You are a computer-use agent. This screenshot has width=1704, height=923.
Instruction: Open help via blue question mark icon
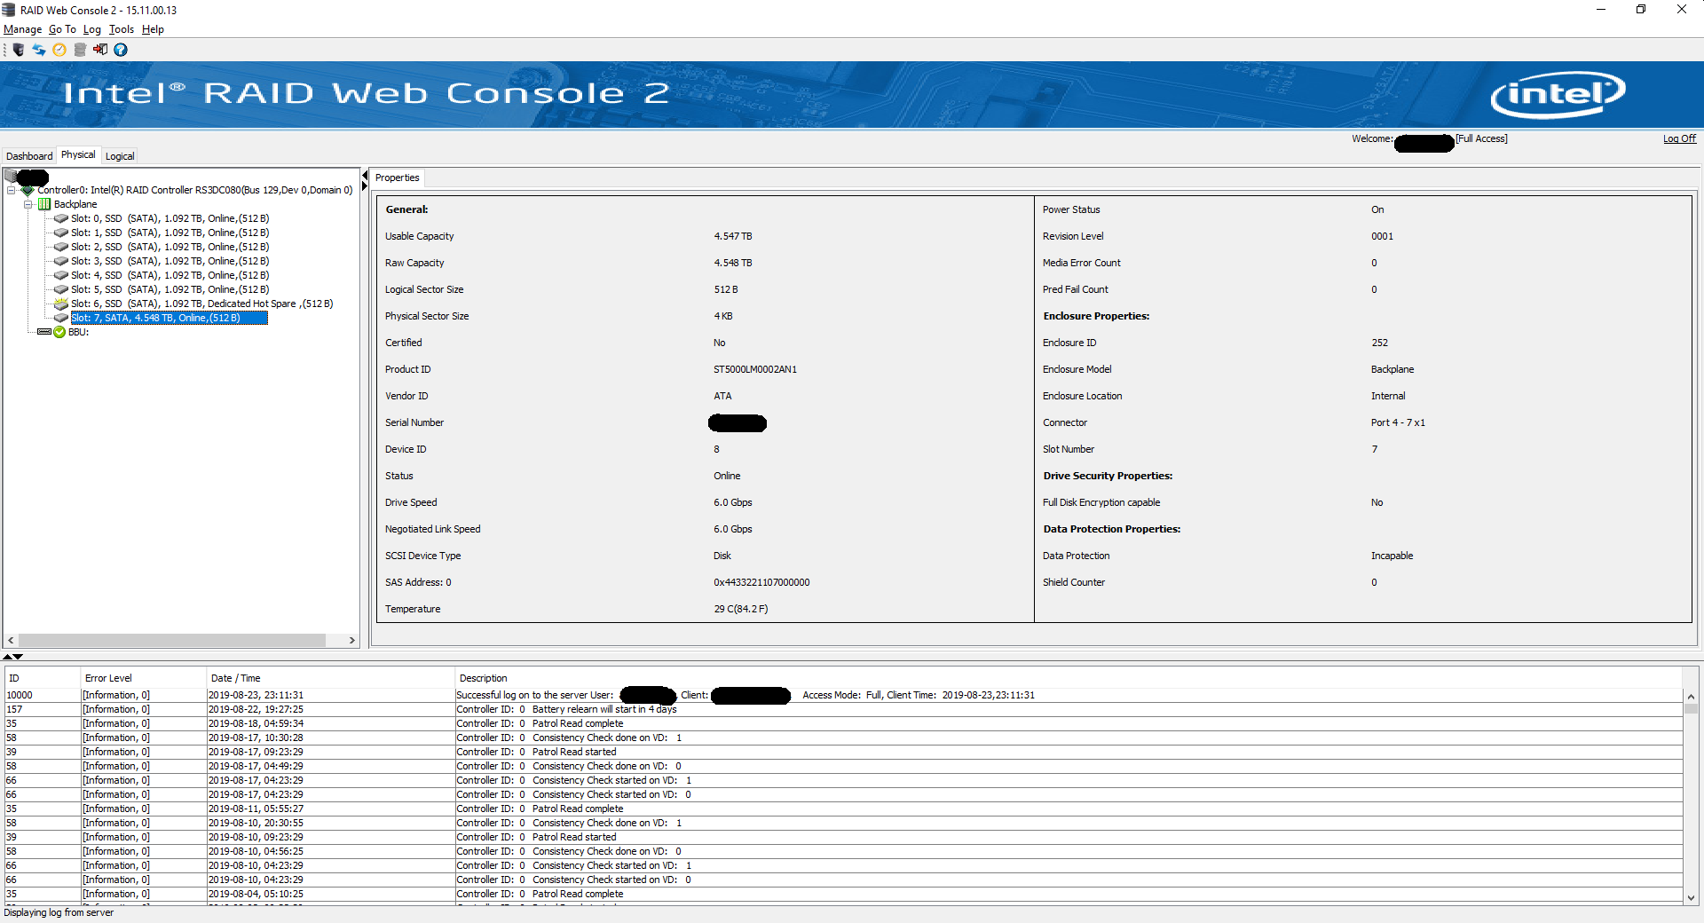click(x=121, y=50)
